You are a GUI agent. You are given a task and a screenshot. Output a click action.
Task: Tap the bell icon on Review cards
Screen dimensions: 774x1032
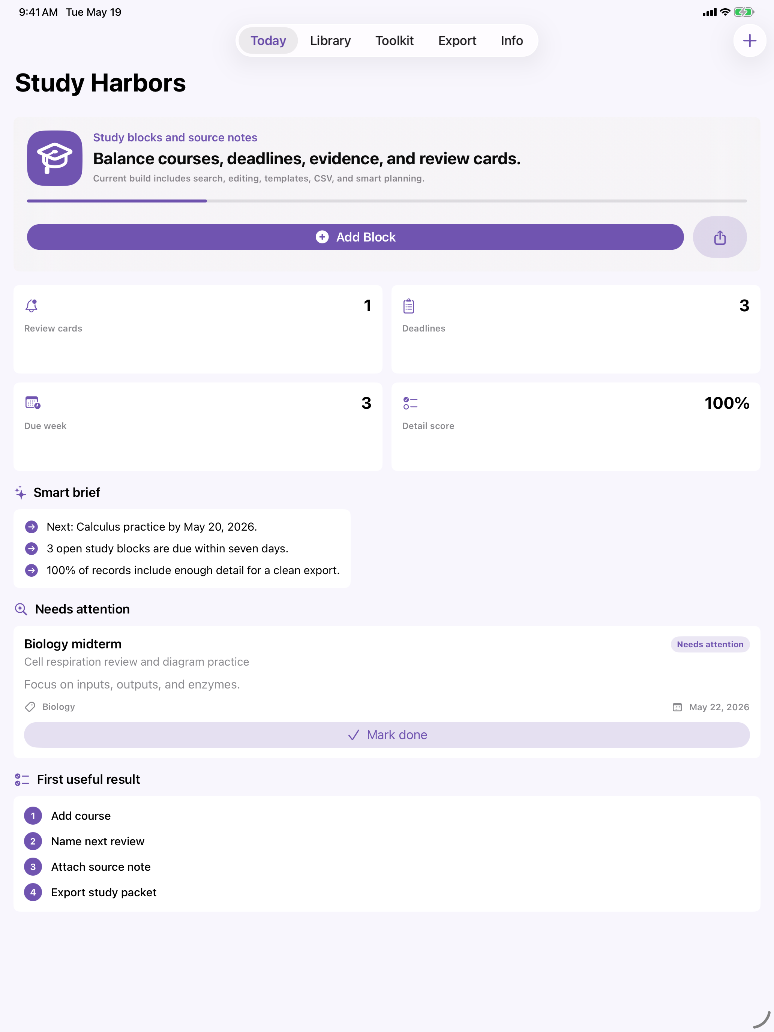point(31,306)
